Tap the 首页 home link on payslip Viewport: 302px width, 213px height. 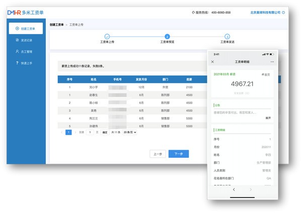tap(266, 74)
